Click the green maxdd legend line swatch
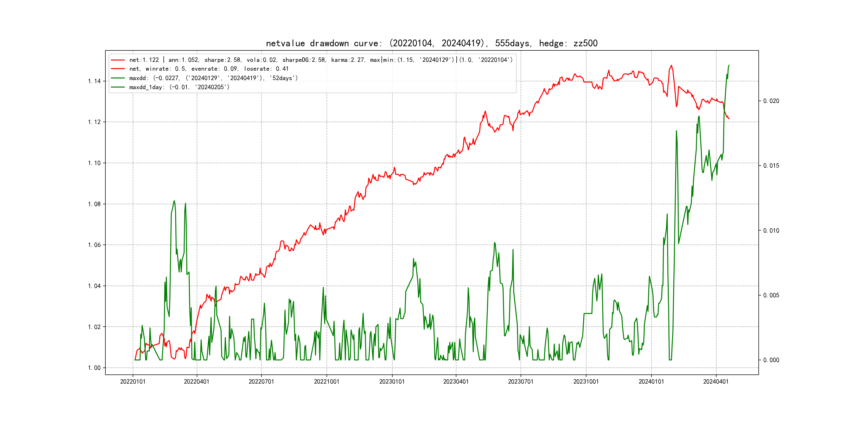This screenshot has height=421, width=843. 118,78
